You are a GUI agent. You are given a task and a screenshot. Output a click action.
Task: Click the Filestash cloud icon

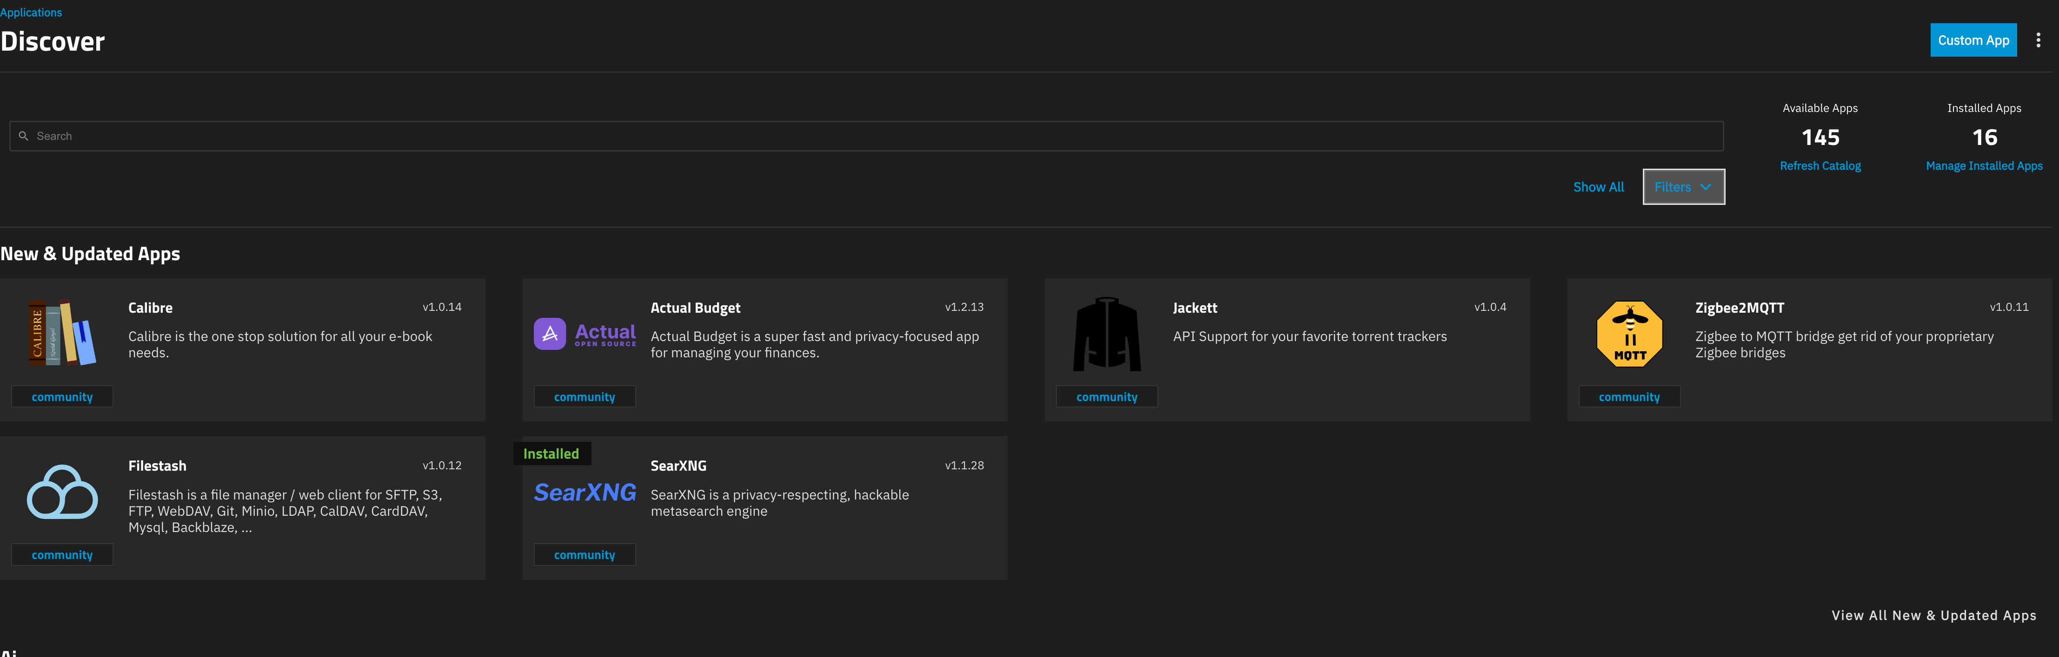coord(62,492)
